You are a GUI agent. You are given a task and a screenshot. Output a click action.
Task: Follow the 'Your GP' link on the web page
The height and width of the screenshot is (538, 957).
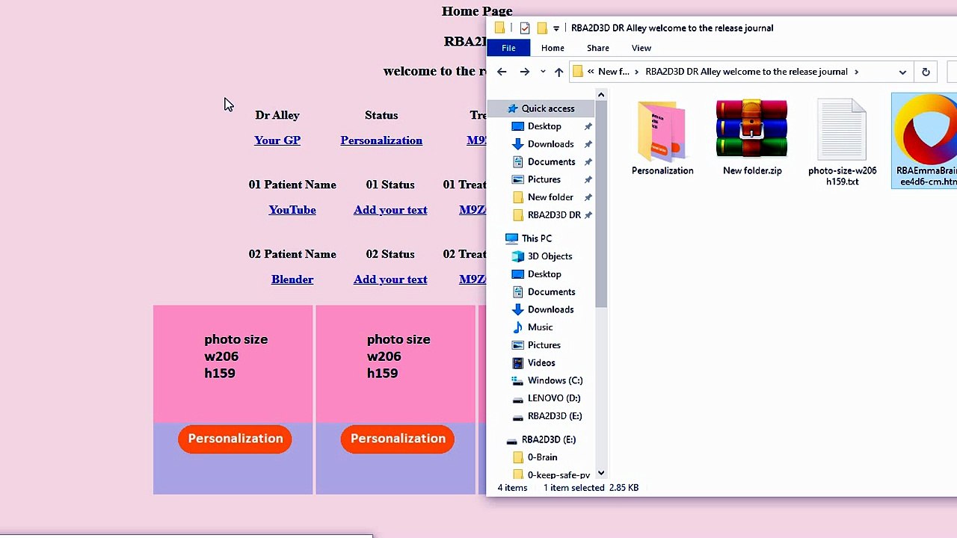pos(277,140)
